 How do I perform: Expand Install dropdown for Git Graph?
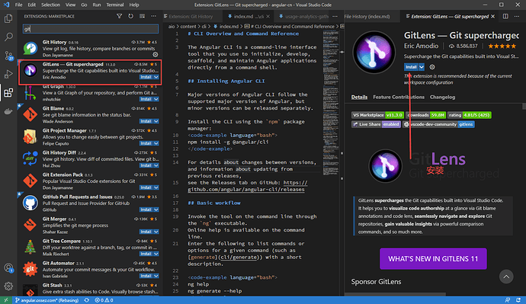coord(156,99)
